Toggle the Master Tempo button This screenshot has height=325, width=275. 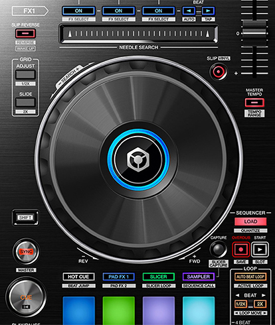[x=254, y=103]
